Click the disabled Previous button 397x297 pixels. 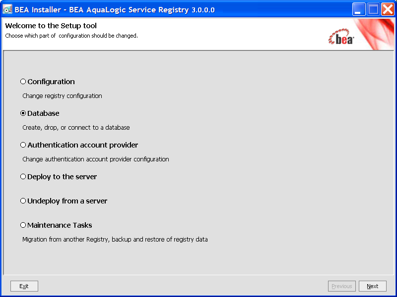coord(342,286)
